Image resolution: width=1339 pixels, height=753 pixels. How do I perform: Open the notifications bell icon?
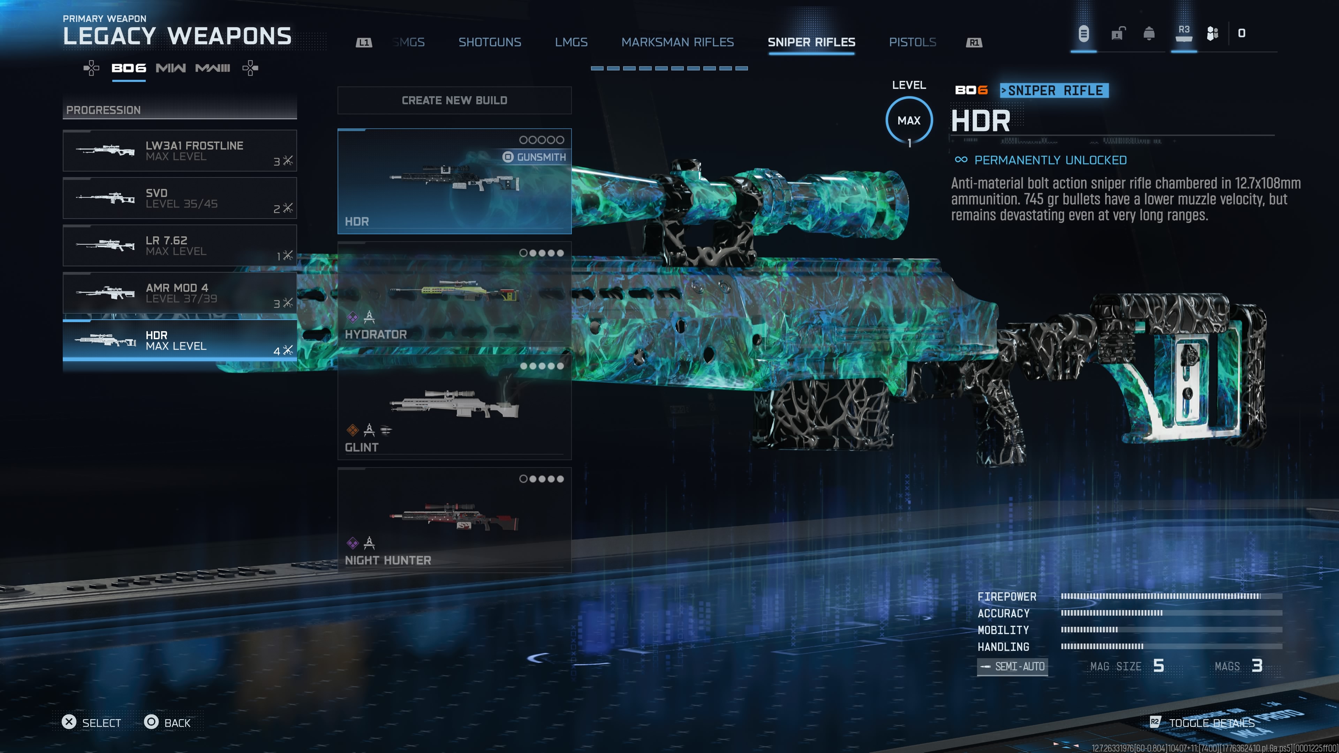[1149, 34]
